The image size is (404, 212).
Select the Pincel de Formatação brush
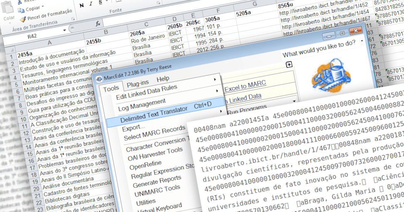pos(22,19)
